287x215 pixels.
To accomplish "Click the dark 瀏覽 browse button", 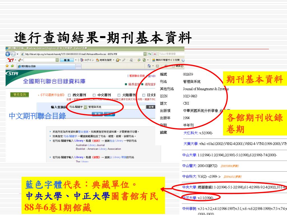I will 151,107.
